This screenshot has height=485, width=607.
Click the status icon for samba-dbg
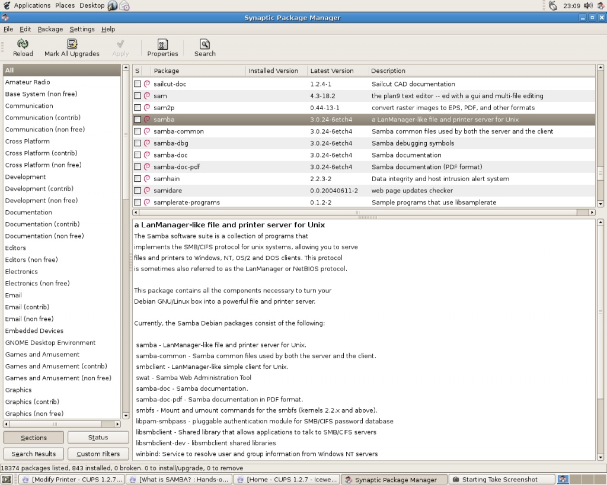147,143
